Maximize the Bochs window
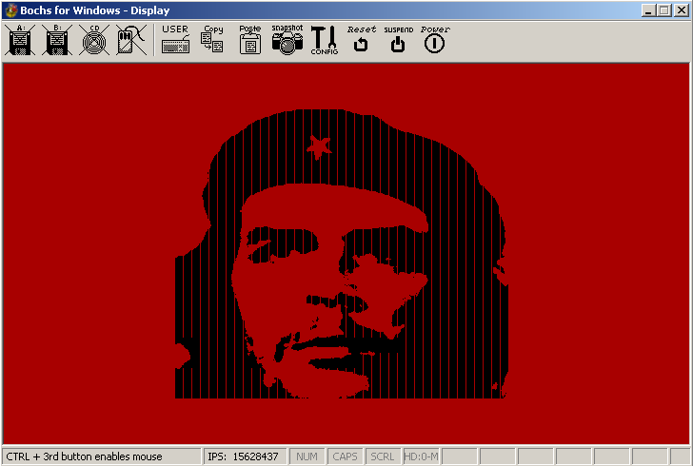The width and height of the screenshot is (693, 466). coord(663,10)
